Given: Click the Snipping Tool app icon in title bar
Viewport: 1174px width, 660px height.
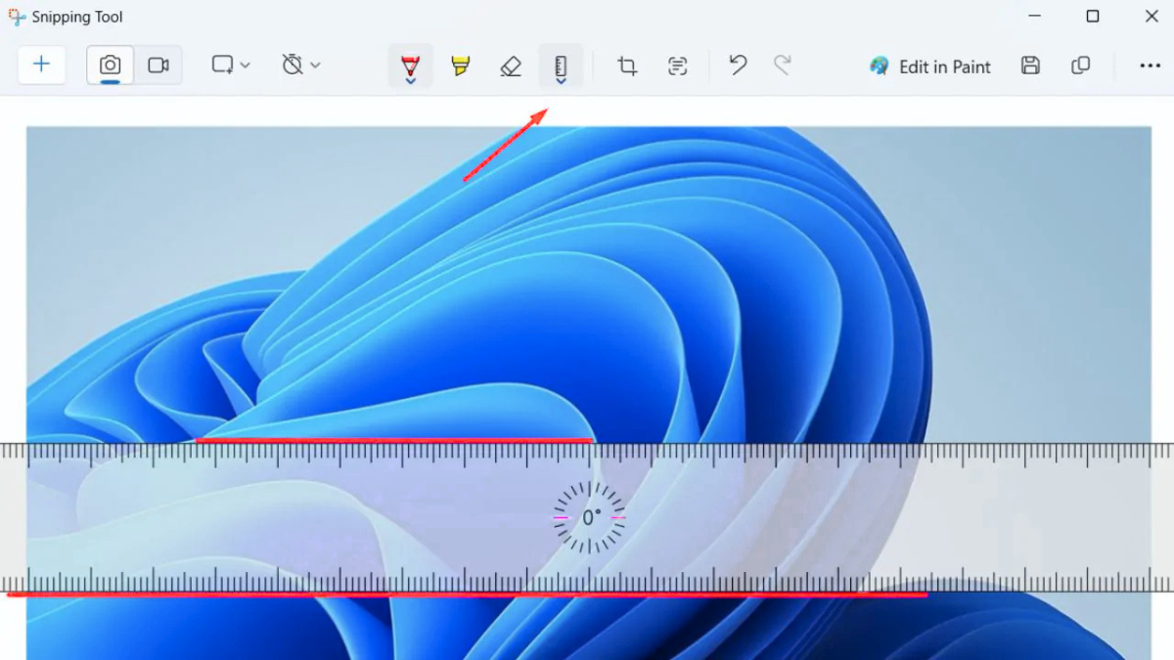Looking at the screenshot, I should pyautogui.click(x=16, y=17).
